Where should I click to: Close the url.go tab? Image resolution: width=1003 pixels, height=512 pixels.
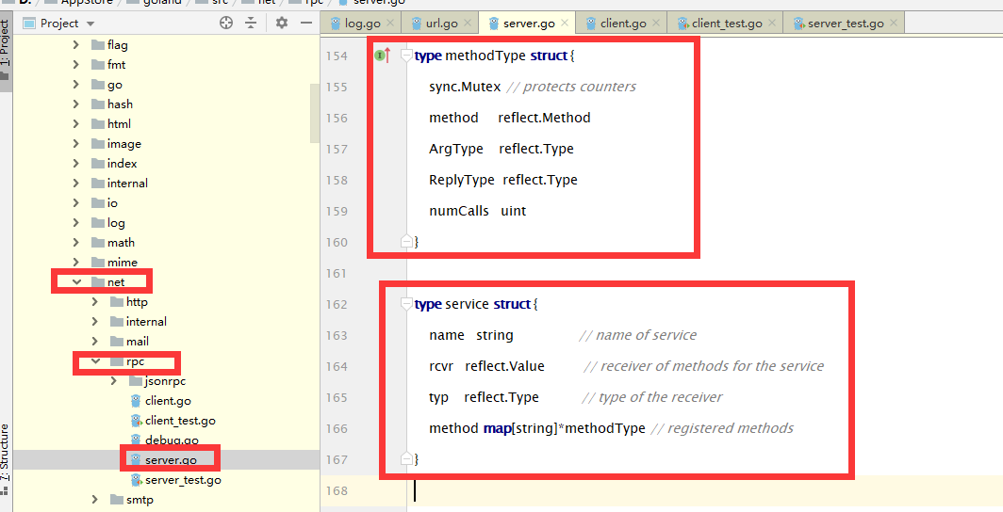coord(469,23)
